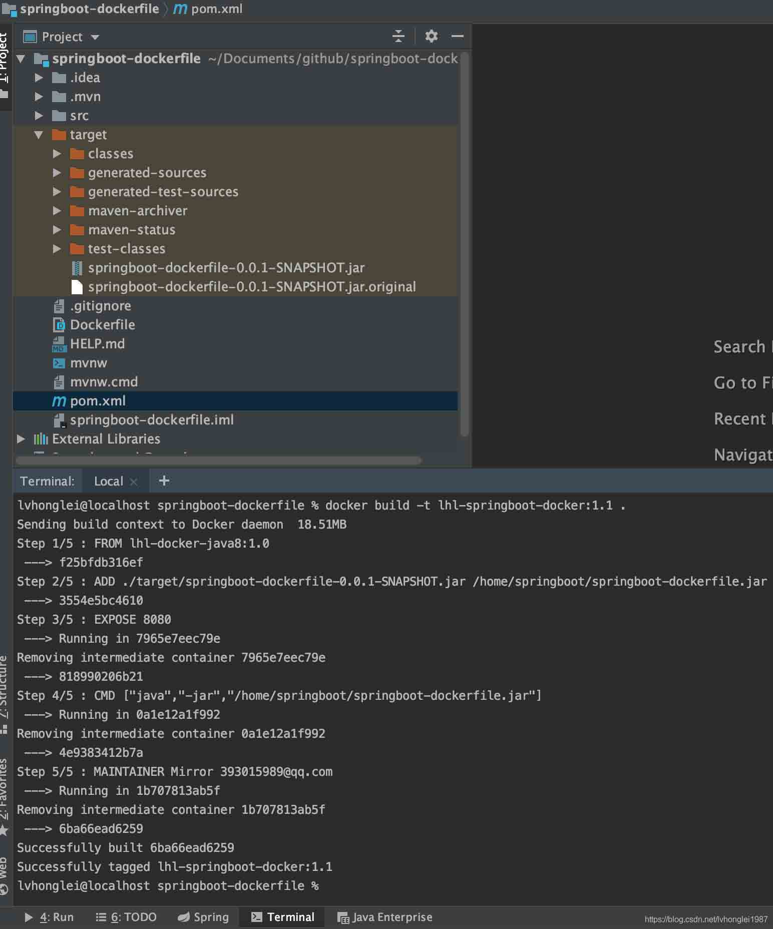773x929 pixels.
Task: Add a new terminal session tab
Action: pyautogui.click(x=164, y=481)
